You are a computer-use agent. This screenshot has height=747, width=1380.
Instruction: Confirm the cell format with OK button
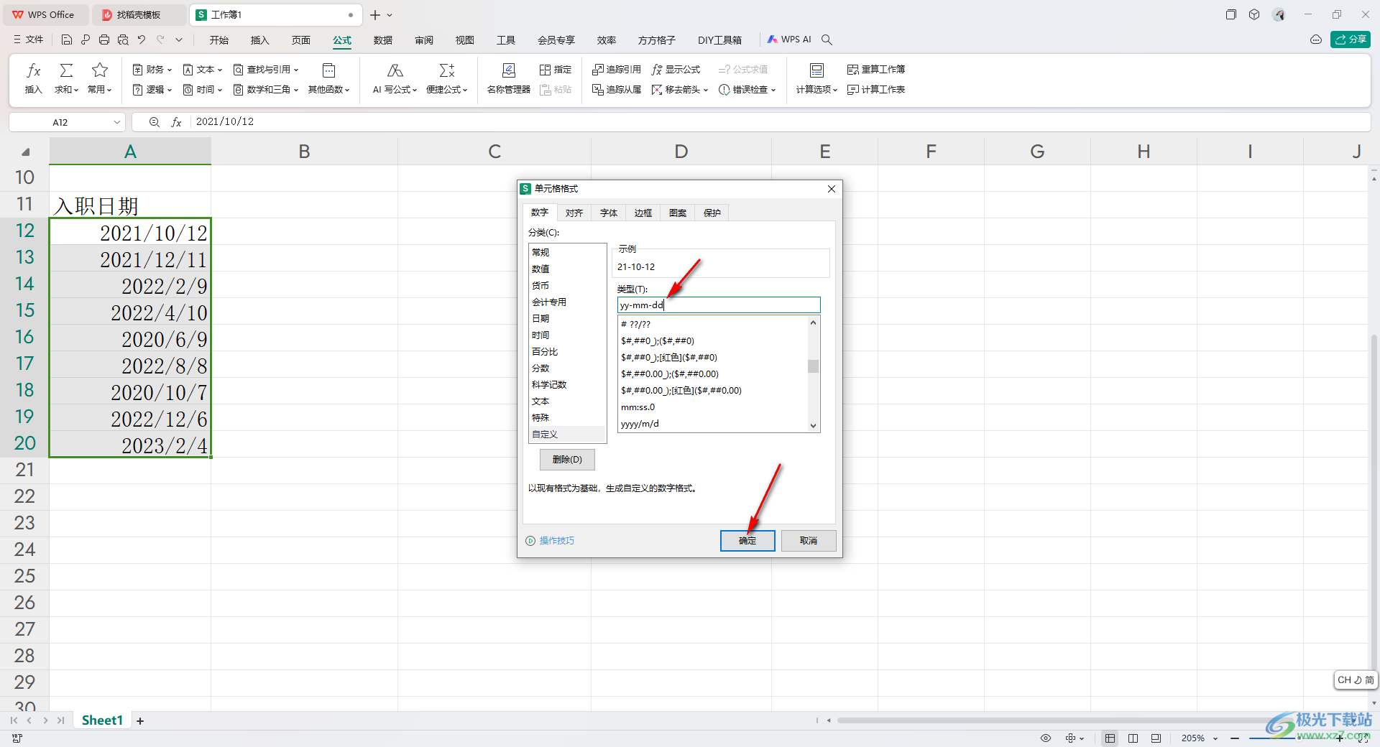tap(747, 541)
